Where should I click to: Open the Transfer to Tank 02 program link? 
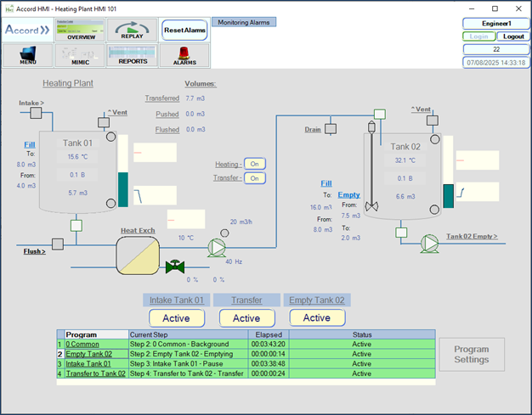(95, 373)
